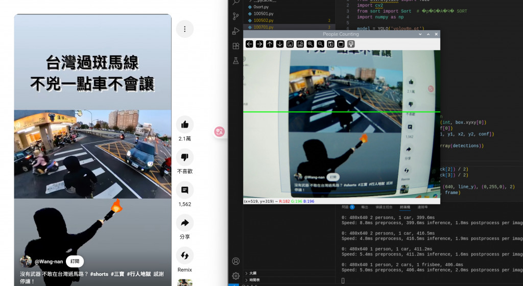Roll down People Counting window chevron
Screen dimensions: 523x286
click(x=420, y=34)
